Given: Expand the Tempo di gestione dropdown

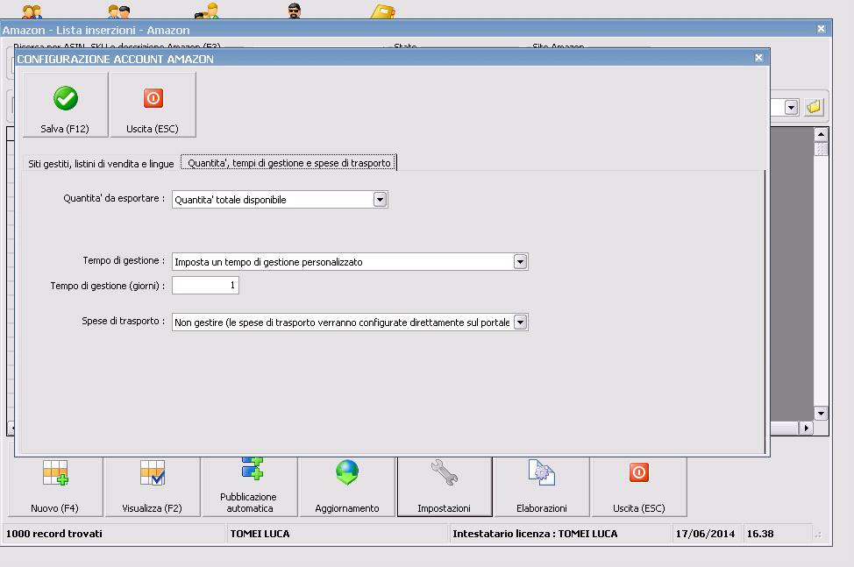Looking at the screenshot, I should coord(520,262).
